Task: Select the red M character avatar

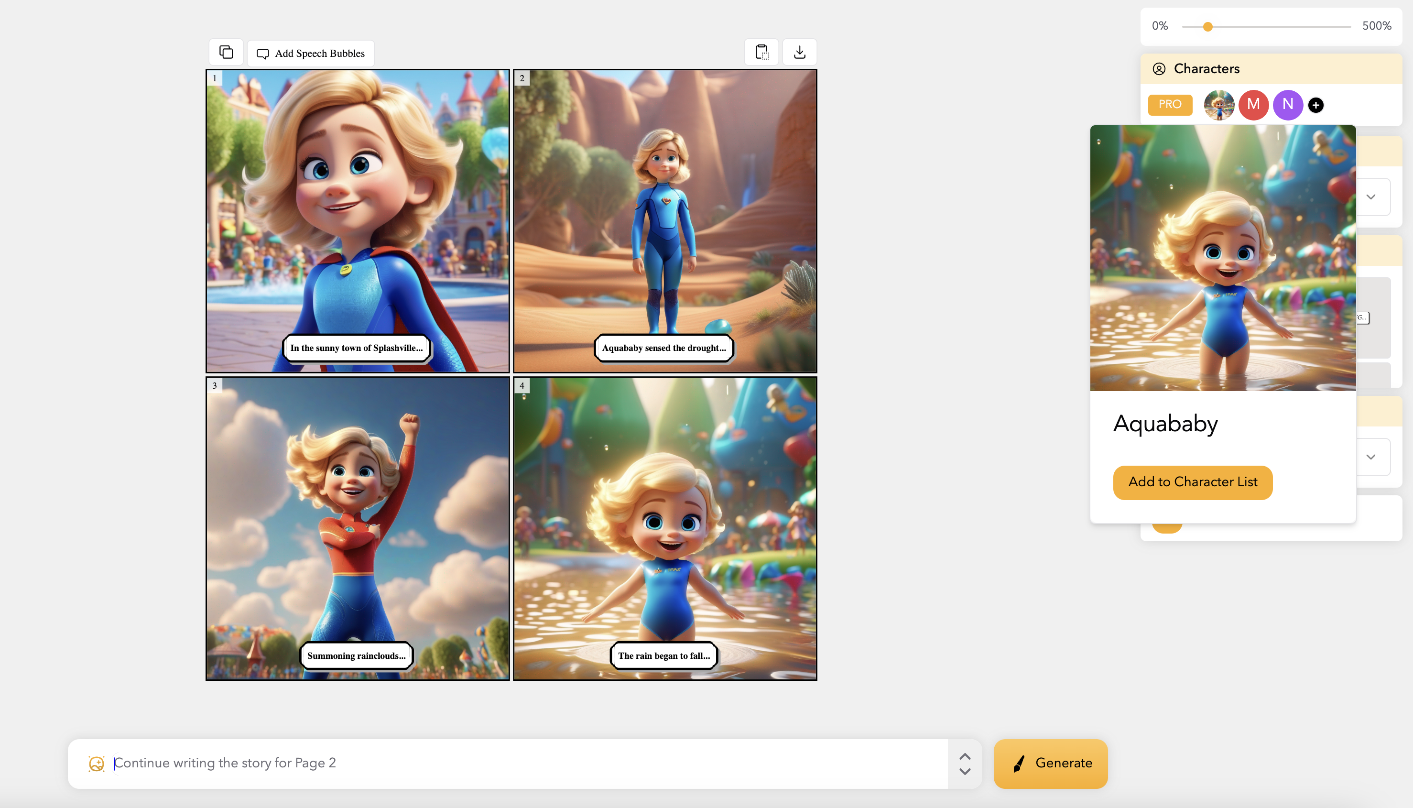Action: tap(1253, 104)
